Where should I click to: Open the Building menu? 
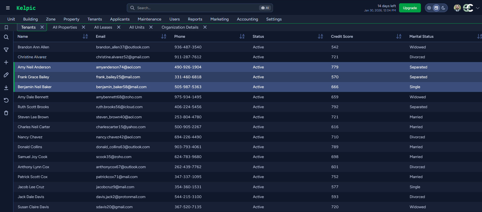pyautogui.click(x=30, y=19)
